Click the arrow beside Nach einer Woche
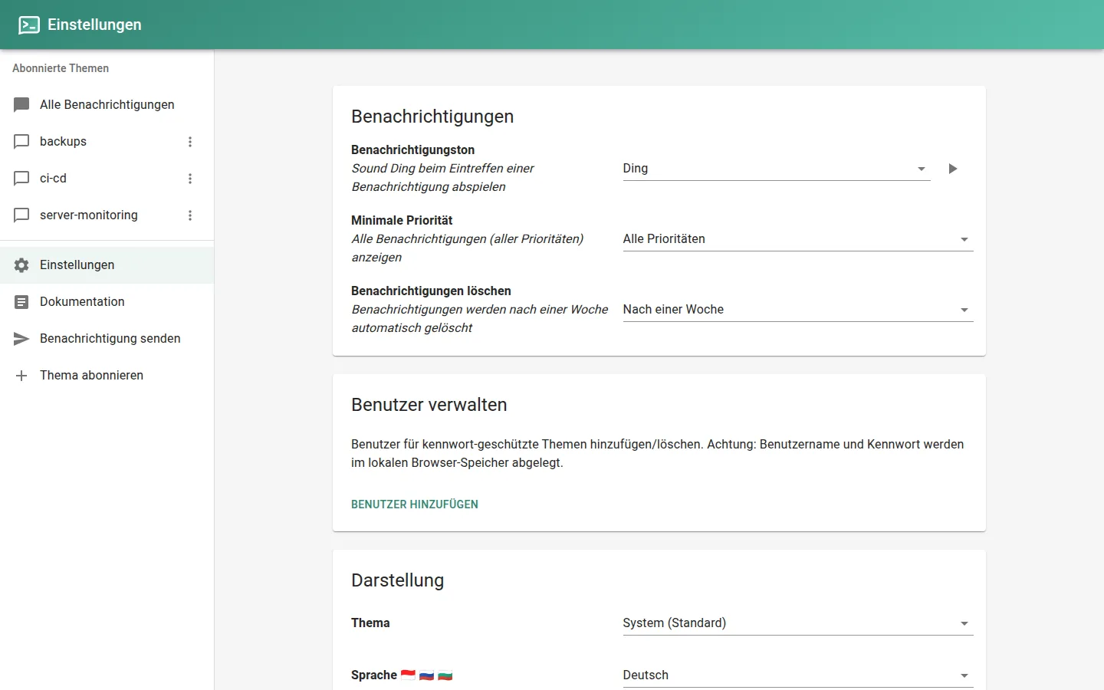1104x690 pixels. (964, 310)
